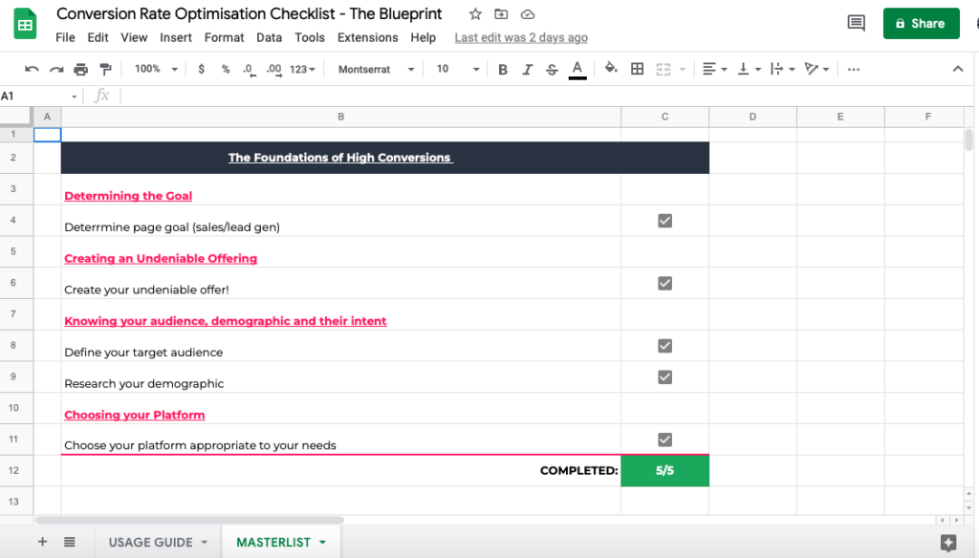This screenshot has width=979, height=558.
Task: Open the Name box dropdown arrow
Action: click(74, 97)
